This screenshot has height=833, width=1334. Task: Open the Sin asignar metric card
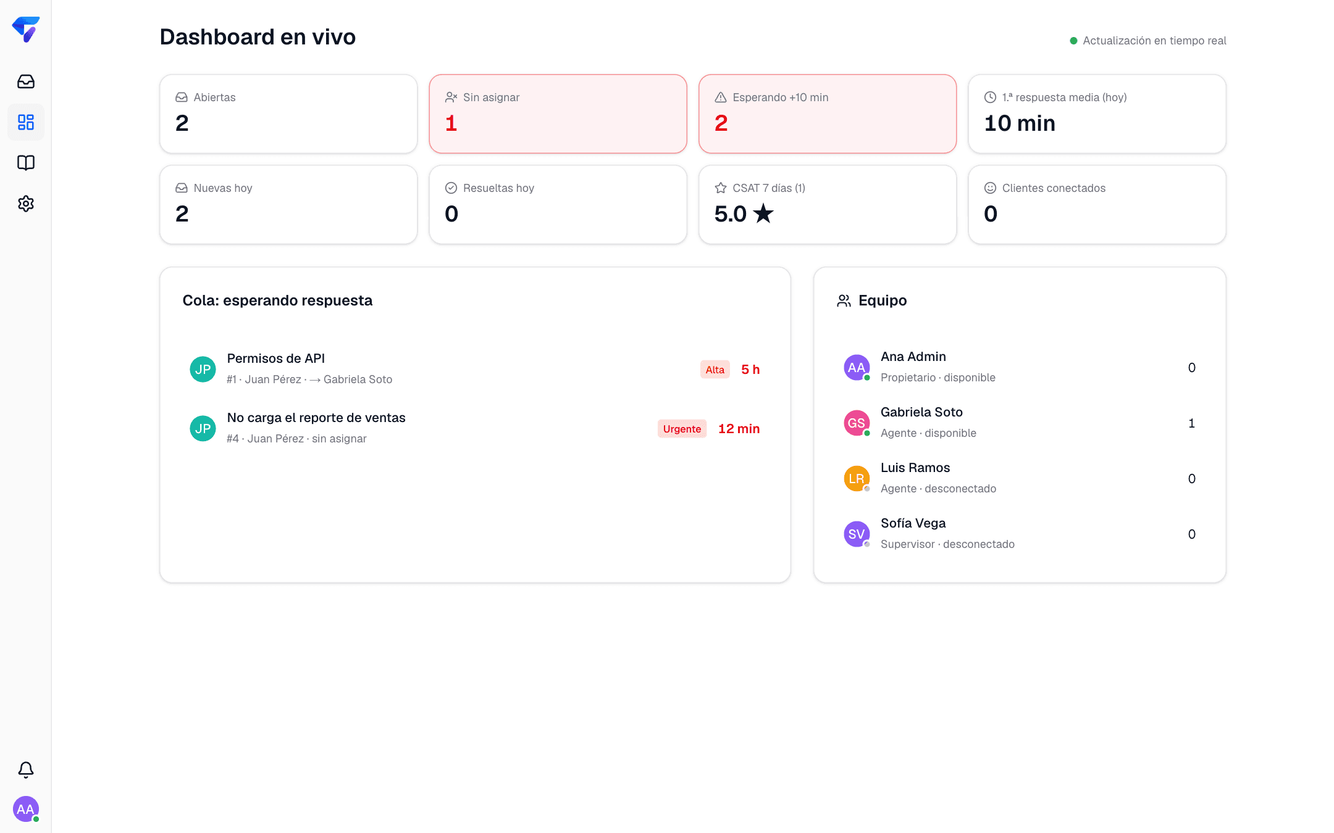tap(558, 114)
